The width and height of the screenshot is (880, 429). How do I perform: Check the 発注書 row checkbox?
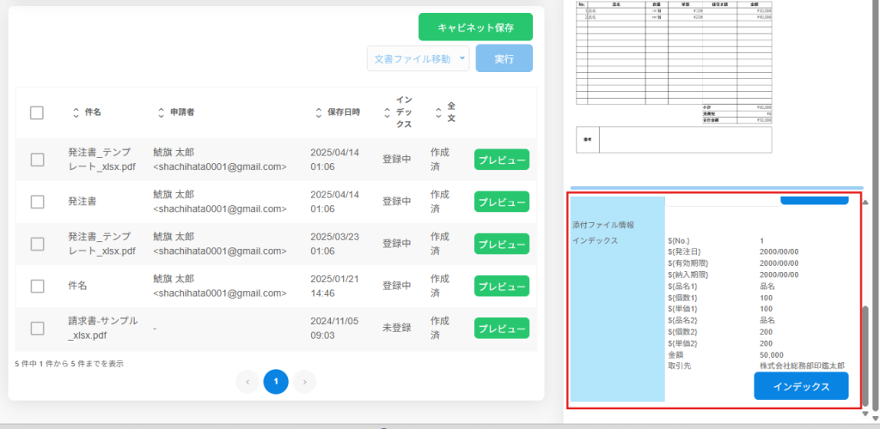(x=37, y=202)
